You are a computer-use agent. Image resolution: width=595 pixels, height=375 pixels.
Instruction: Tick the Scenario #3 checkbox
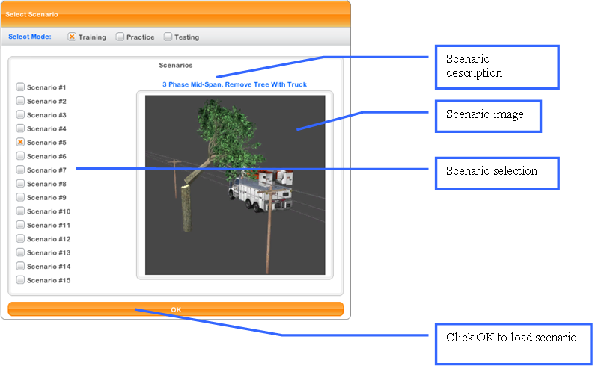tap(20, 114)
